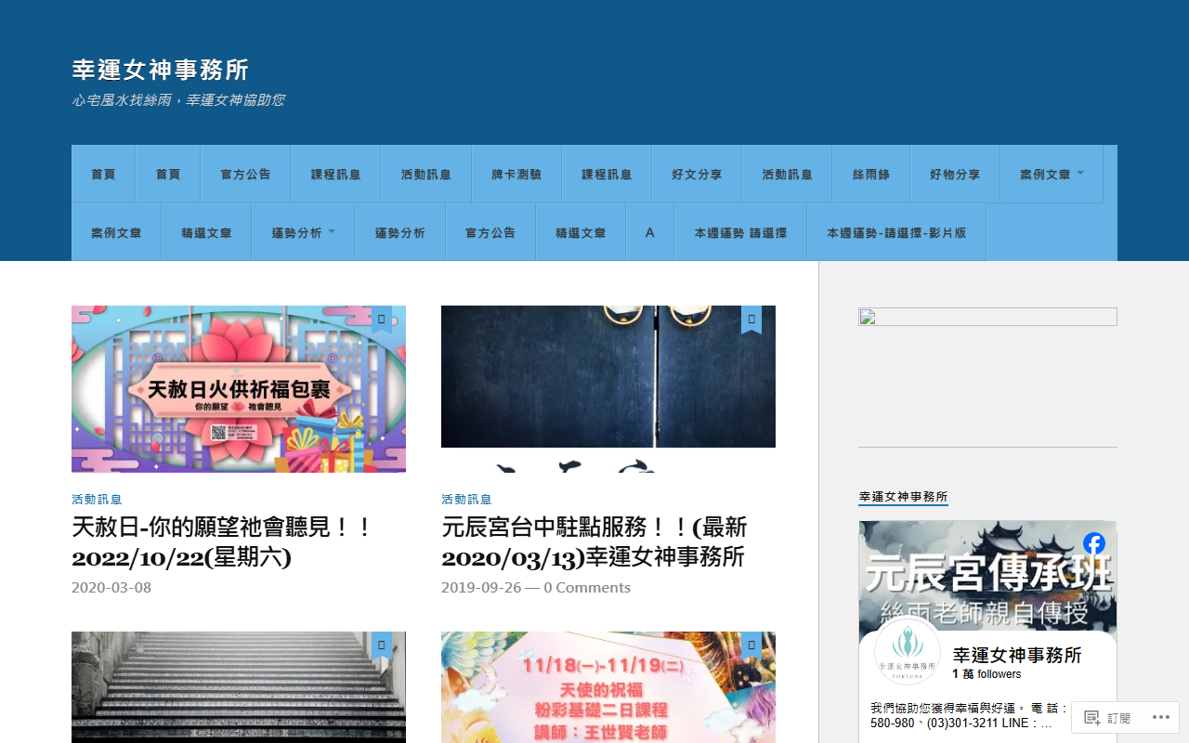Open the dark blue door post thumbnail
The height and width of the screenshot is (743, 1189).
point(608,389)
